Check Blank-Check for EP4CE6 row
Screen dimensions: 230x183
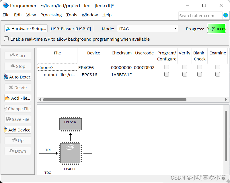point(200,67)
